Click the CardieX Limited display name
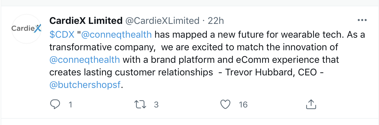379x125 pixels. tap(86, 21)
